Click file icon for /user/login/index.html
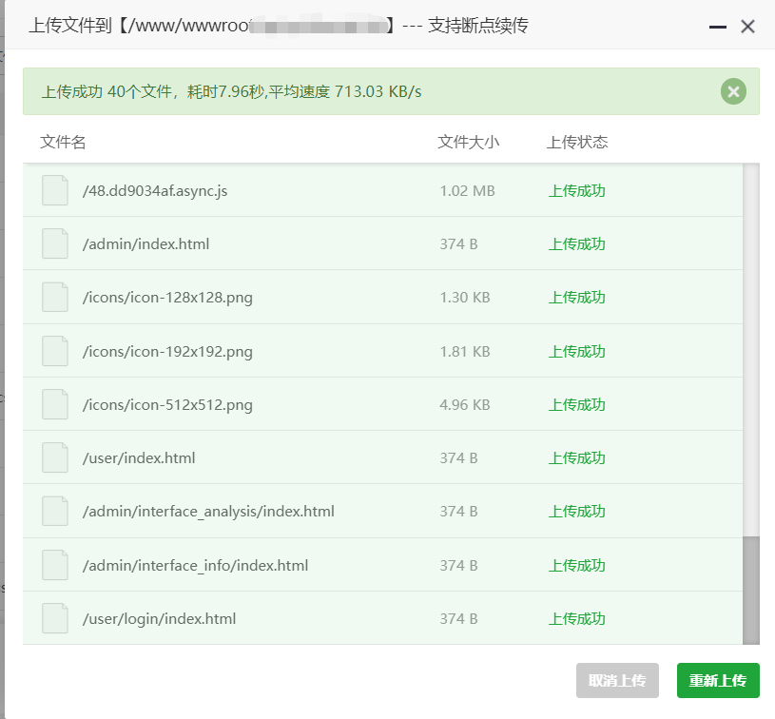 [x=55, y=619]
